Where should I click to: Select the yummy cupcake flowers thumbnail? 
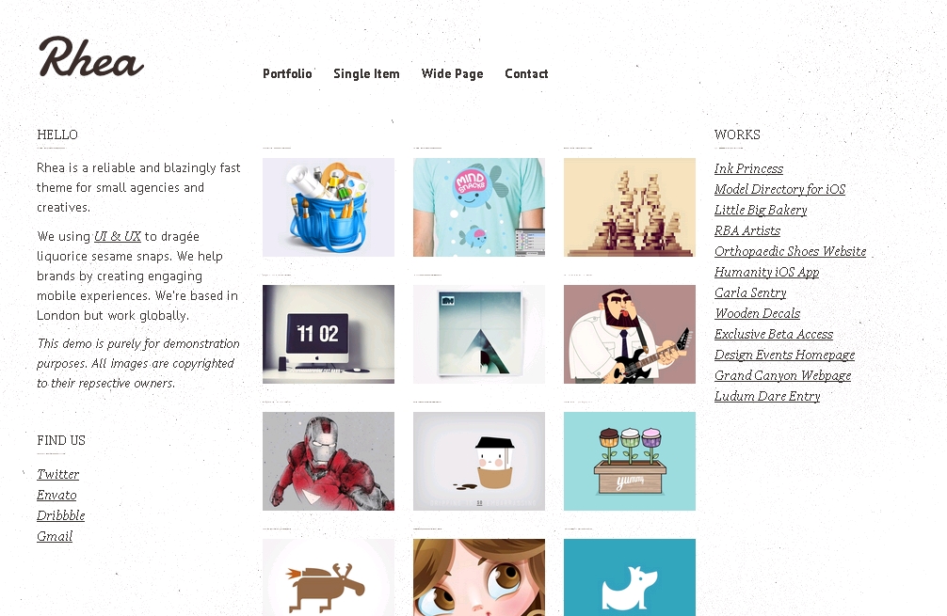(630, 462)
